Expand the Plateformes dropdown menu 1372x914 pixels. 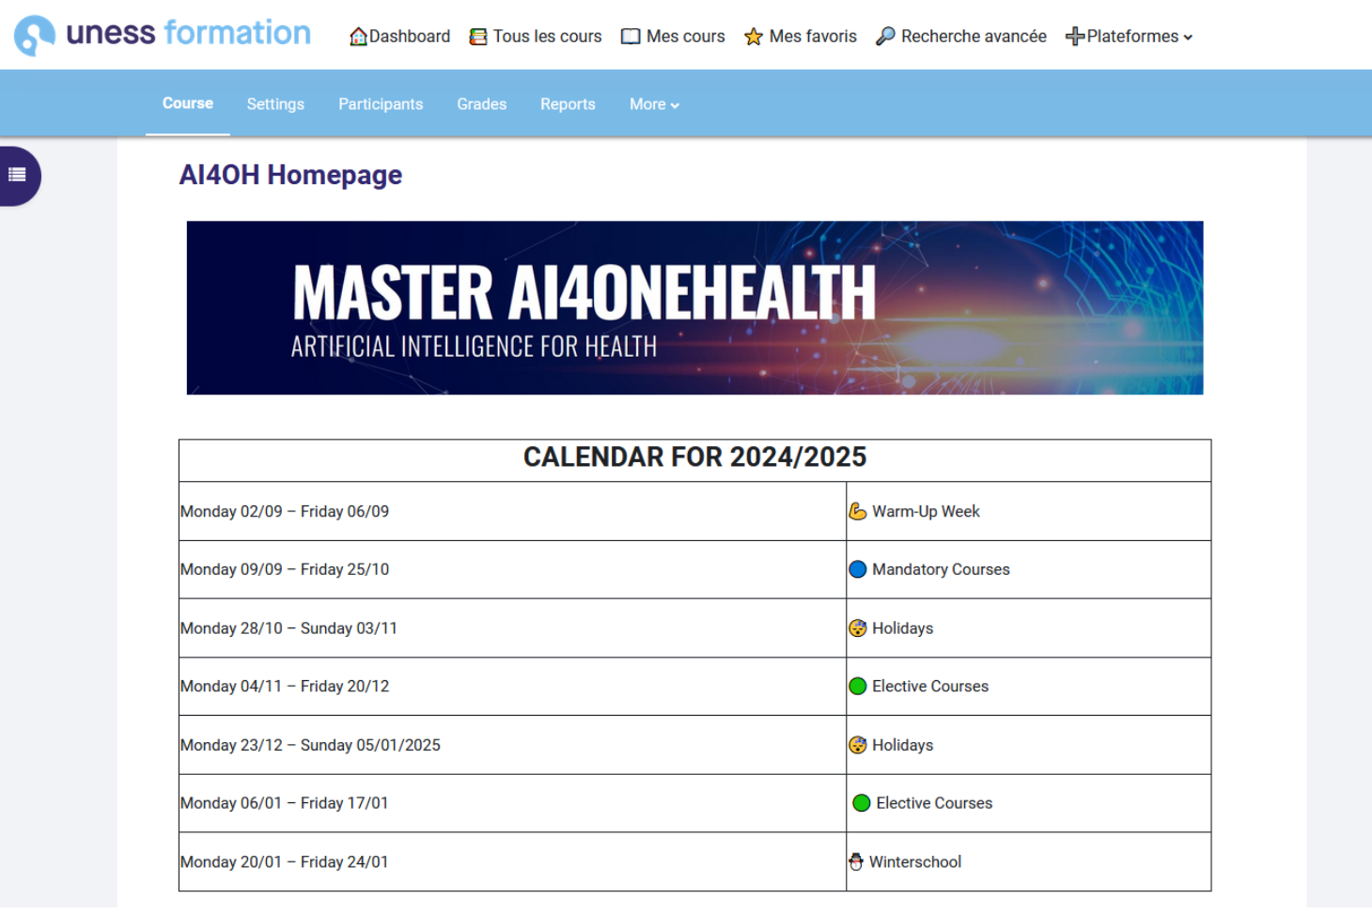click(x=1130, y=37)
